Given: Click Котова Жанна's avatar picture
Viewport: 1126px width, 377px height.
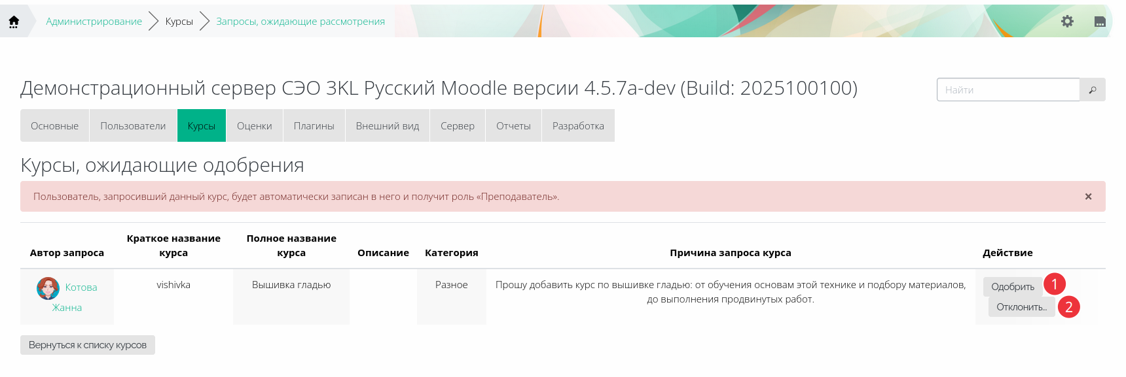Looking at the screenshot, I should (x=48, y=288).
